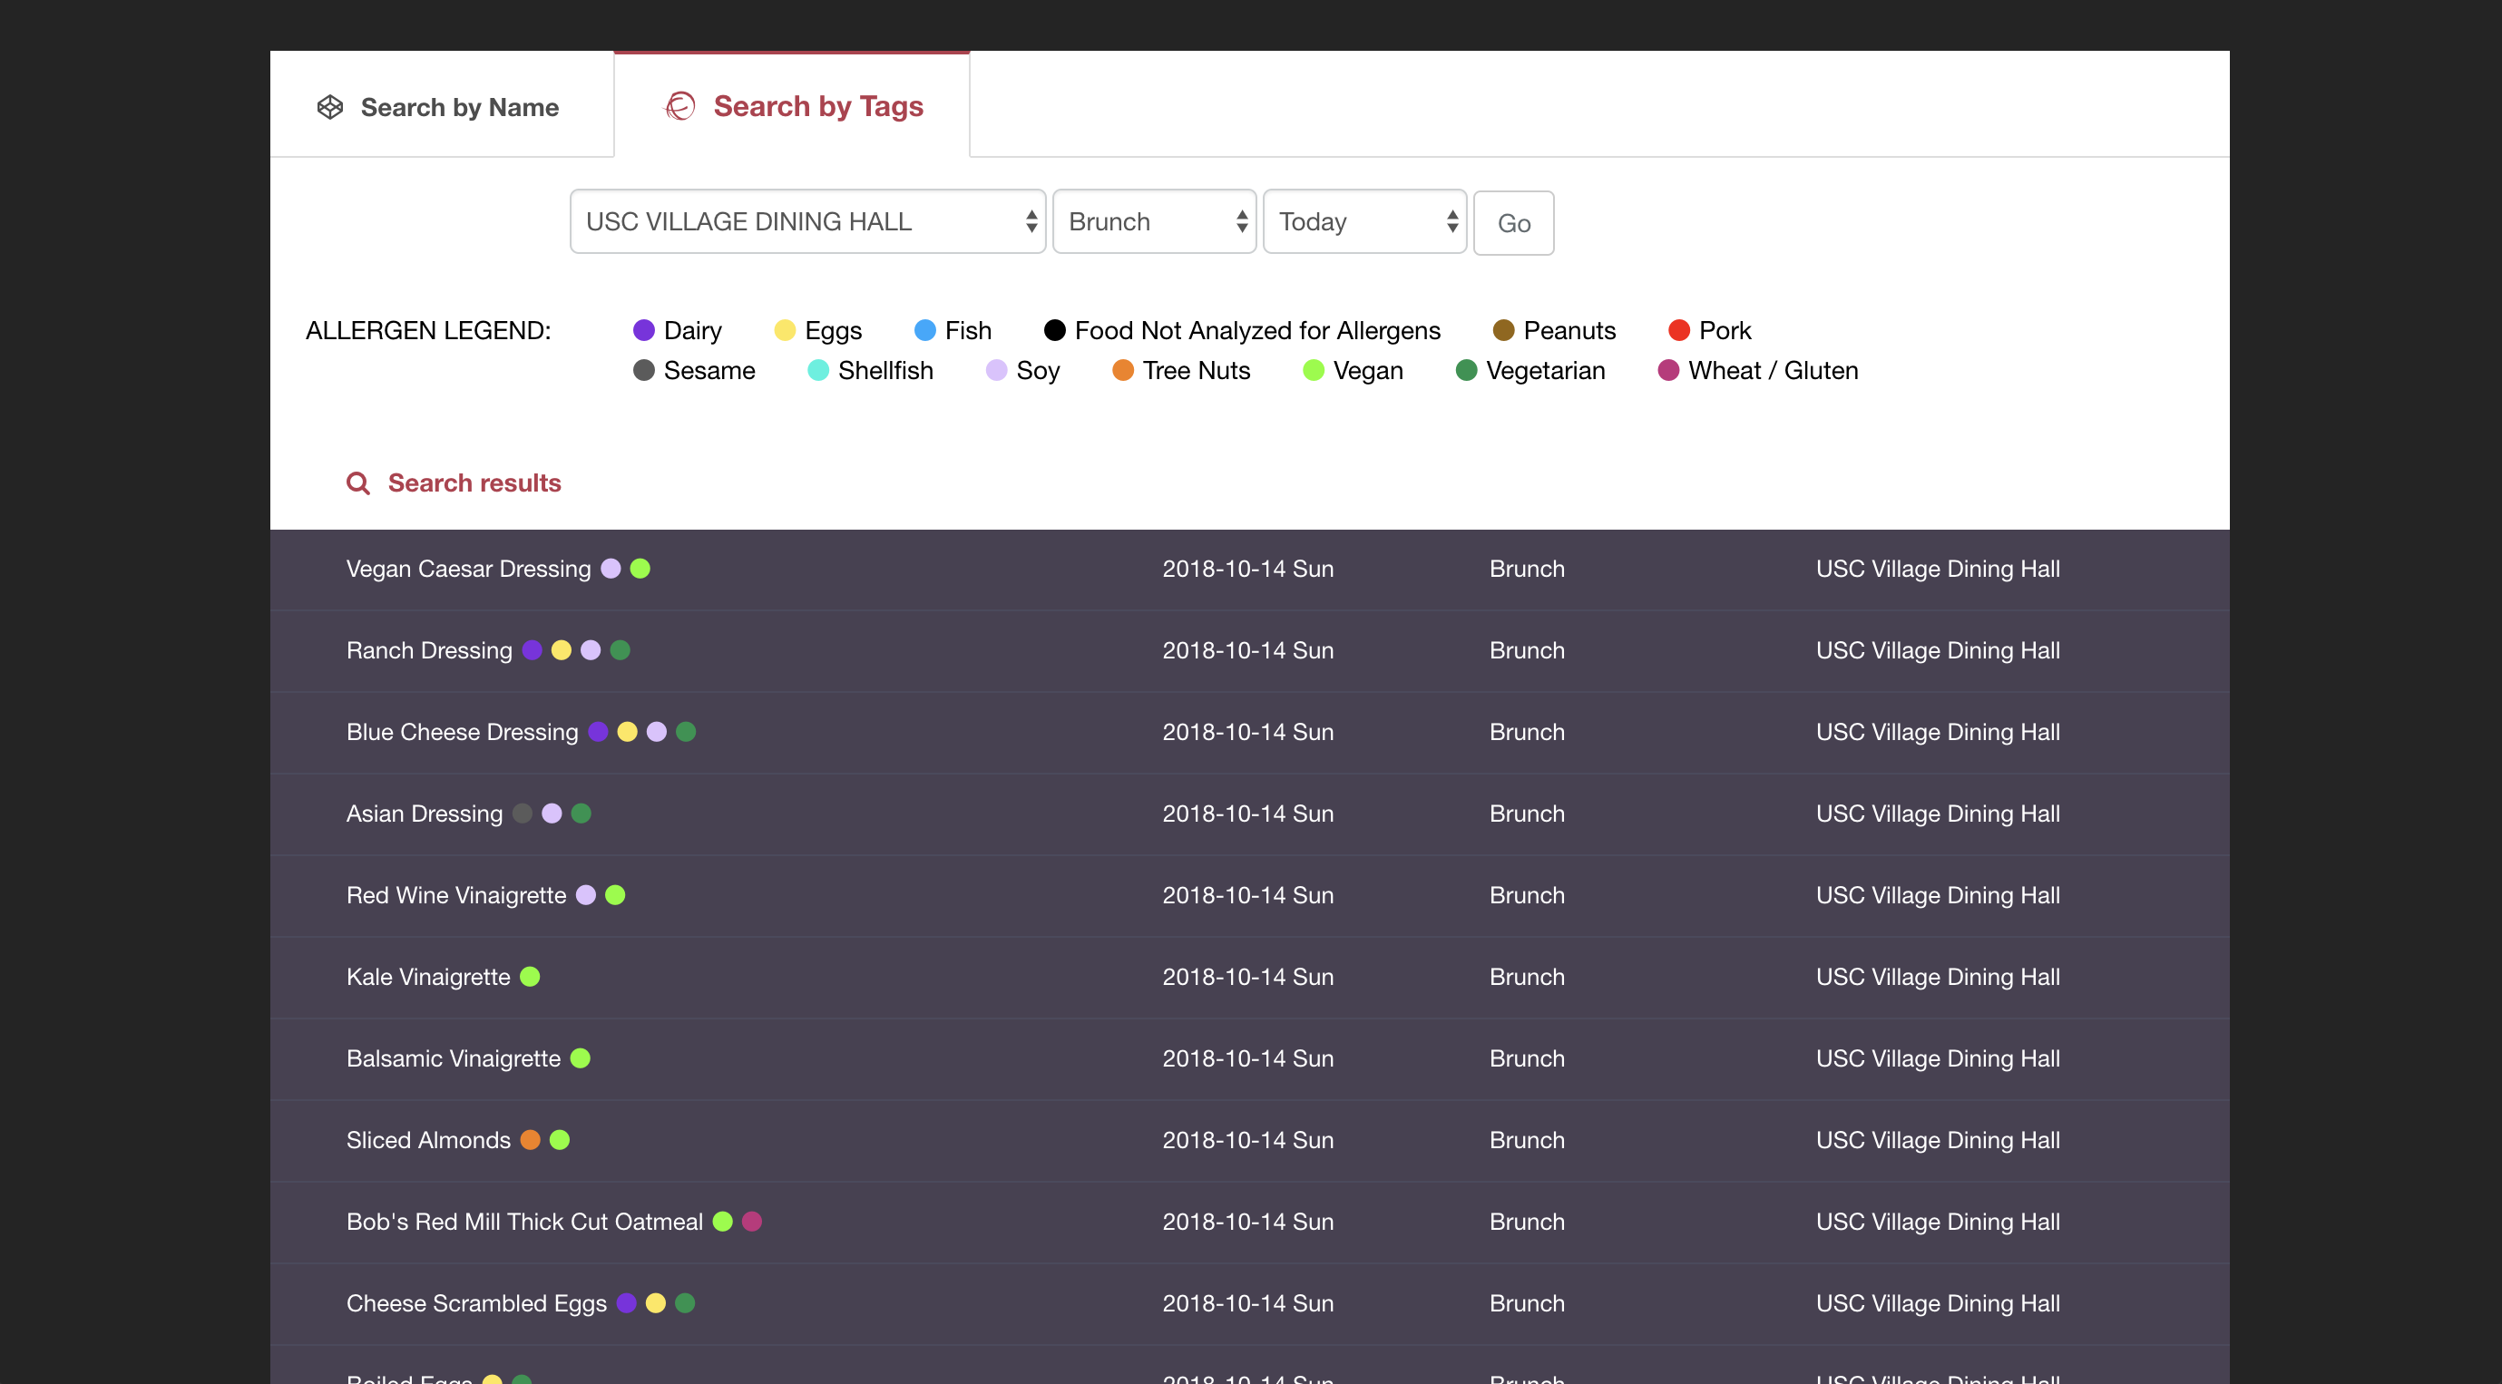2502x1384 pixels.
Task: Open the Brunch meal dropdown
Action: click(x=1154, y=221)
